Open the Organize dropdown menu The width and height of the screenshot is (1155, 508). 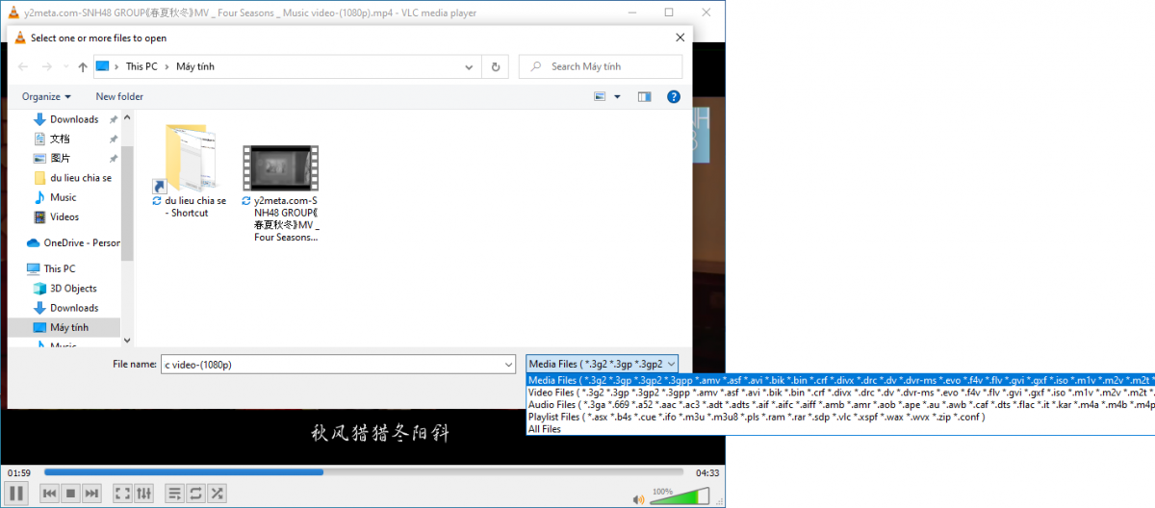tap(47, 96)
